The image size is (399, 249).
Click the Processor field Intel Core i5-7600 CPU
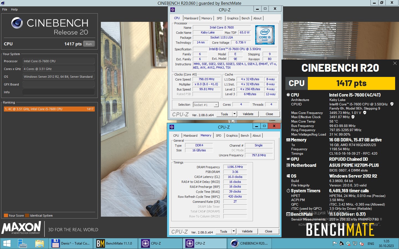coord(58,61)
